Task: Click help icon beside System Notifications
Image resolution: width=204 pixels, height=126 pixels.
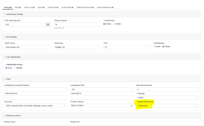Action: coord(113,7)
